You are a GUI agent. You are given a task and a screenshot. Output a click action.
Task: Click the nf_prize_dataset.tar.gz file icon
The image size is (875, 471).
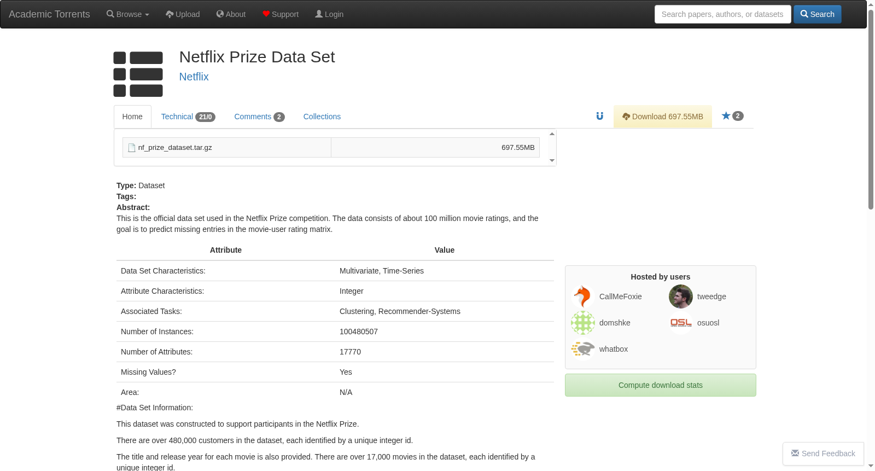pos(132,148)
